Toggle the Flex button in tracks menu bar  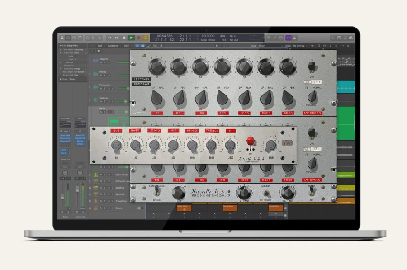point(155,46)
